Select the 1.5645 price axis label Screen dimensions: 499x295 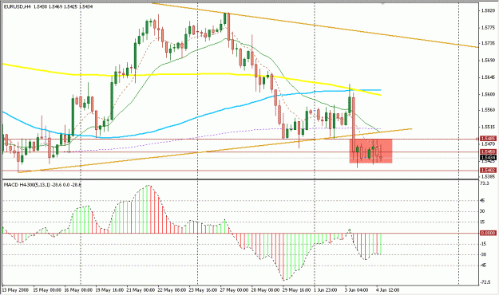click(489, 77)
